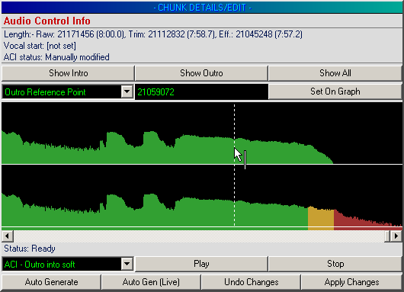This screenshot has height=292, width=404.
Task: Click the yellow segment of lower waveform
Action: (321, 218)
